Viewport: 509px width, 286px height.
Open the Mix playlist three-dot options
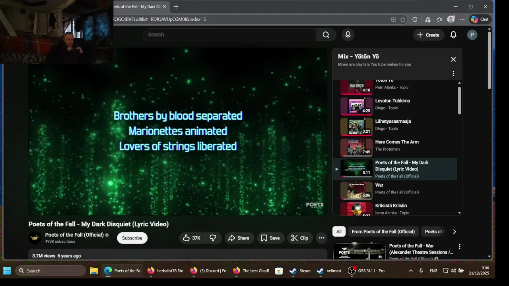453,73
